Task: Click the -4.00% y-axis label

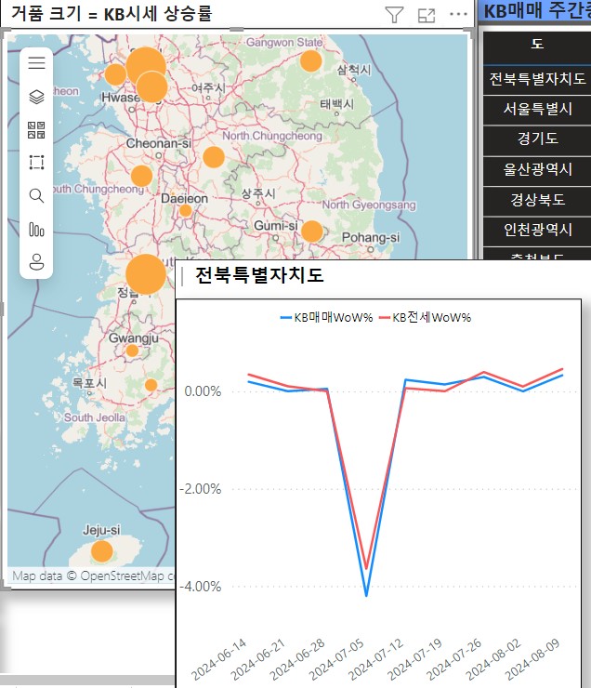Action: pyautogui.click(x=201, y=587)
